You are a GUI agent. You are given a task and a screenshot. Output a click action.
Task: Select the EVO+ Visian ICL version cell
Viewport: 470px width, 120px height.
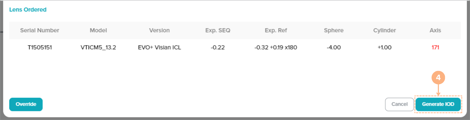click(x=159, y=47)
